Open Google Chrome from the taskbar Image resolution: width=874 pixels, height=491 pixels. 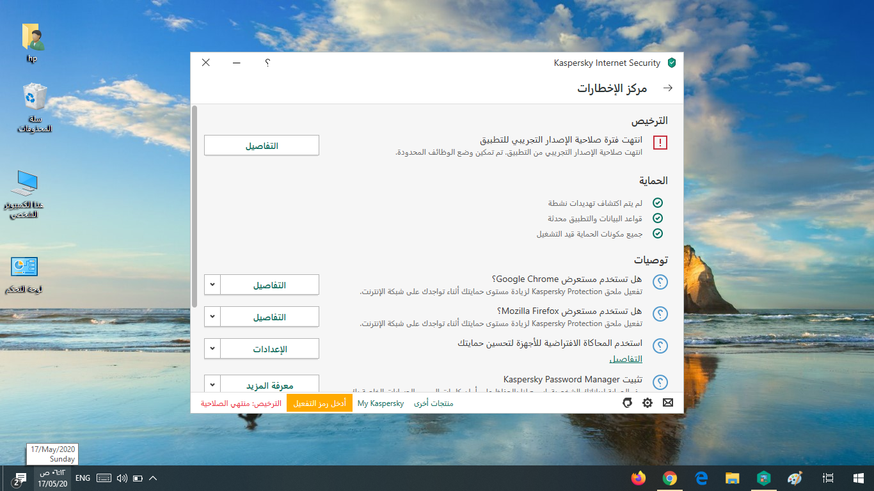click(x=669, y=478)
